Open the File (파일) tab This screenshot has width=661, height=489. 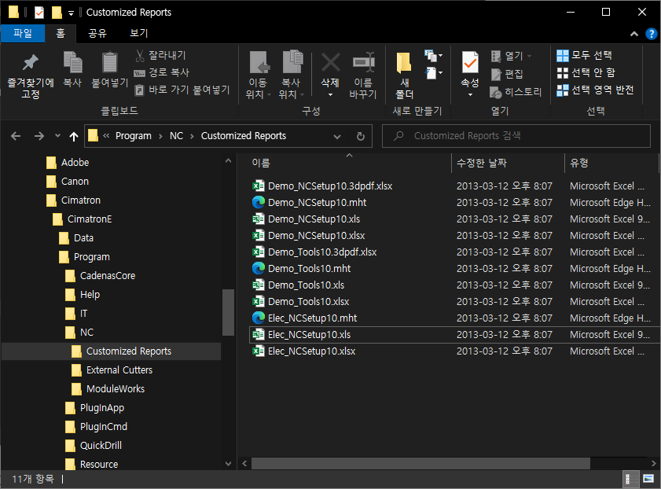point(23,33)
